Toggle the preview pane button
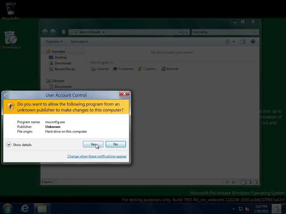286x214 pixels. [243, 42]
